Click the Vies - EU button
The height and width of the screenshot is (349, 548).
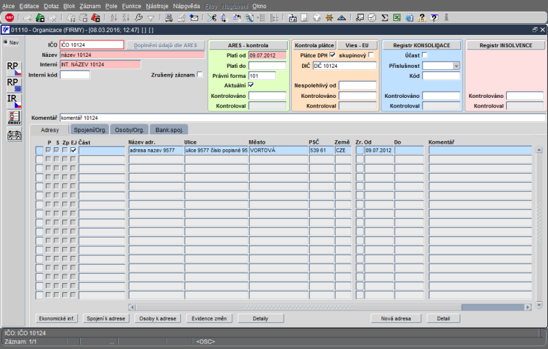pyautogui.click(x=357, y=45)
